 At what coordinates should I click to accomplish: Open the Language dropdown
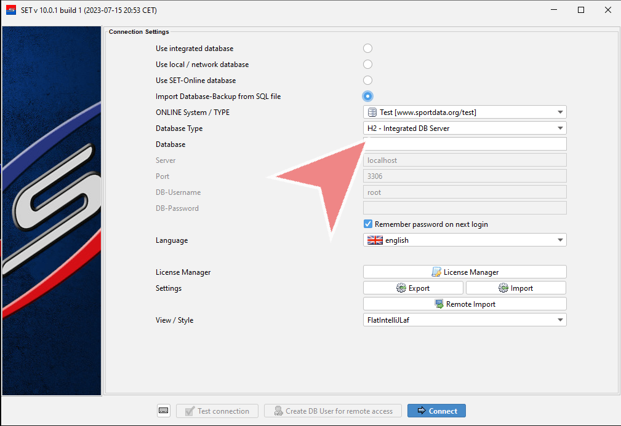[x=465, y=240]
